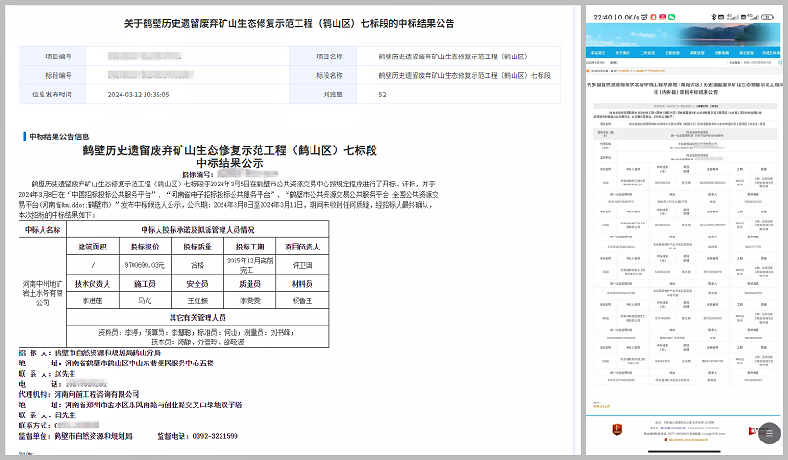
Task: Click the 中标结果公告信息 section heading
Action: pyautogui.click(x=58, y=136)
